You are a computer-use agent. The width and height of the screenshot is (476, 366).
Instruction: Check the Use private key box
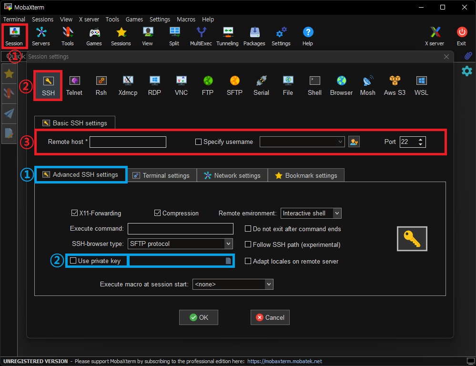point(73,261)
